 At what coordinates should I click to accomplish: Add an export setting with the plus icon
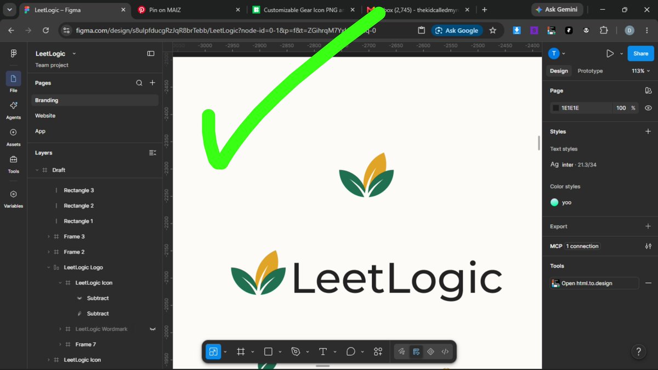pos(648,226)
